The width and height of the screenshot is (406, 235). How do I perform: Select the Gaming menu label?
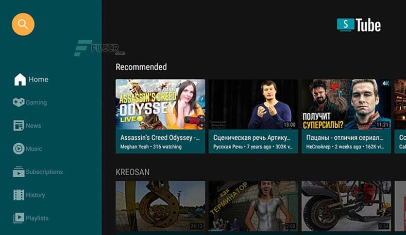(x=36, y=102)
